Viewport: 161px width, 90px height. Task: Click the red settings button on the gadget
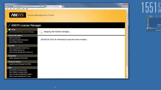(x=157, y=16)
